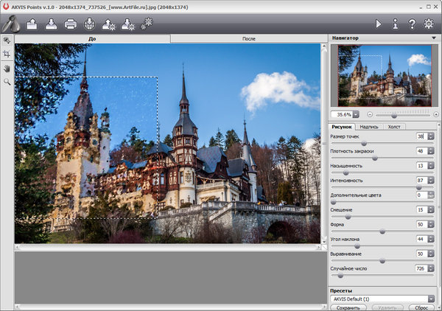Click the print icon in toolbar
Viewport: 442px width, 311px height.
[x=71, y=24]
